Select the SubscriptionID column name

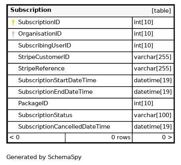pyautogui.click(x=39, y=22)
